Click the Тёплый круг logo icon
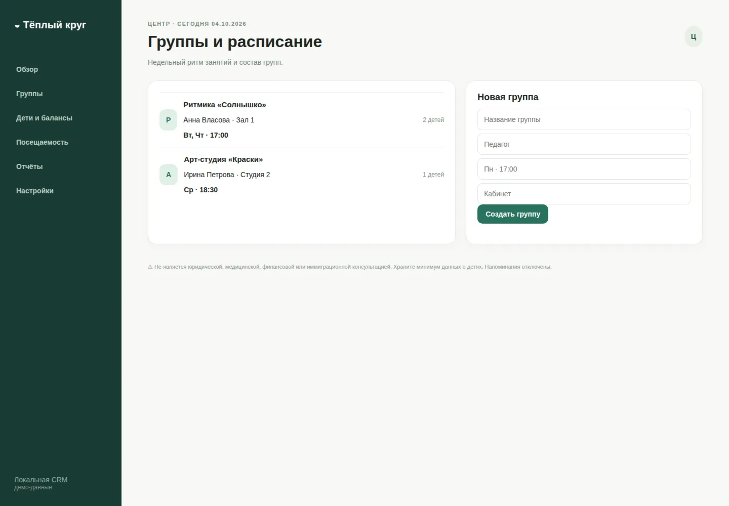This screenshot has width=729, height=506. tap(17, 26)
